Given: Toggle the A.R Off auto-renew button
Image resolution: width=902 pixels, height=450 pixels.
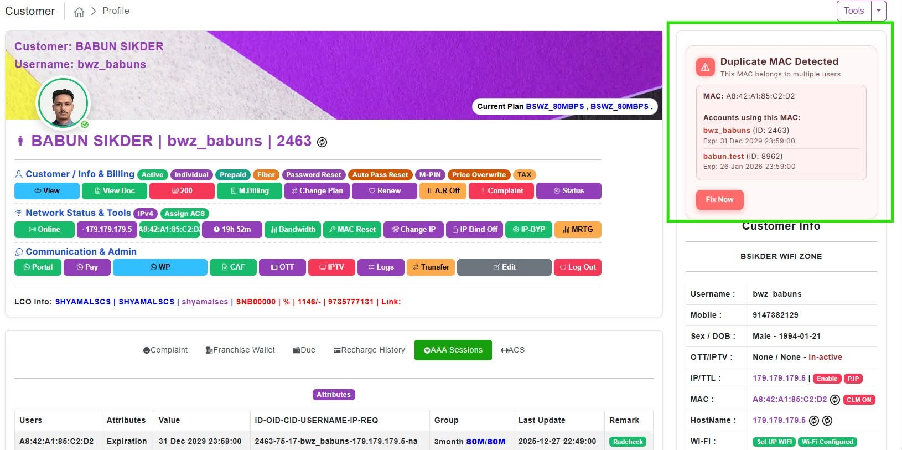Looking at the screenshot, I should pyautogui.click(x=443, y=191).
